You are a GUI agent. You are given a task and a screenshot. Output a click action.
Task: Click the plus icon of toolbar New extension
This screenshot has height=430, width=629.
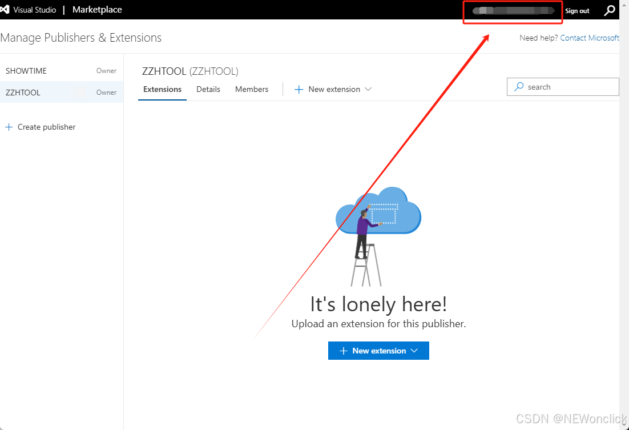tap(299, 90)
